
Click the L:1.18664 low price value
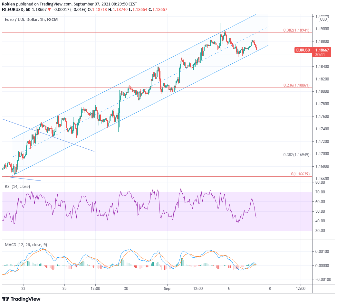click(x=138, y=9)
